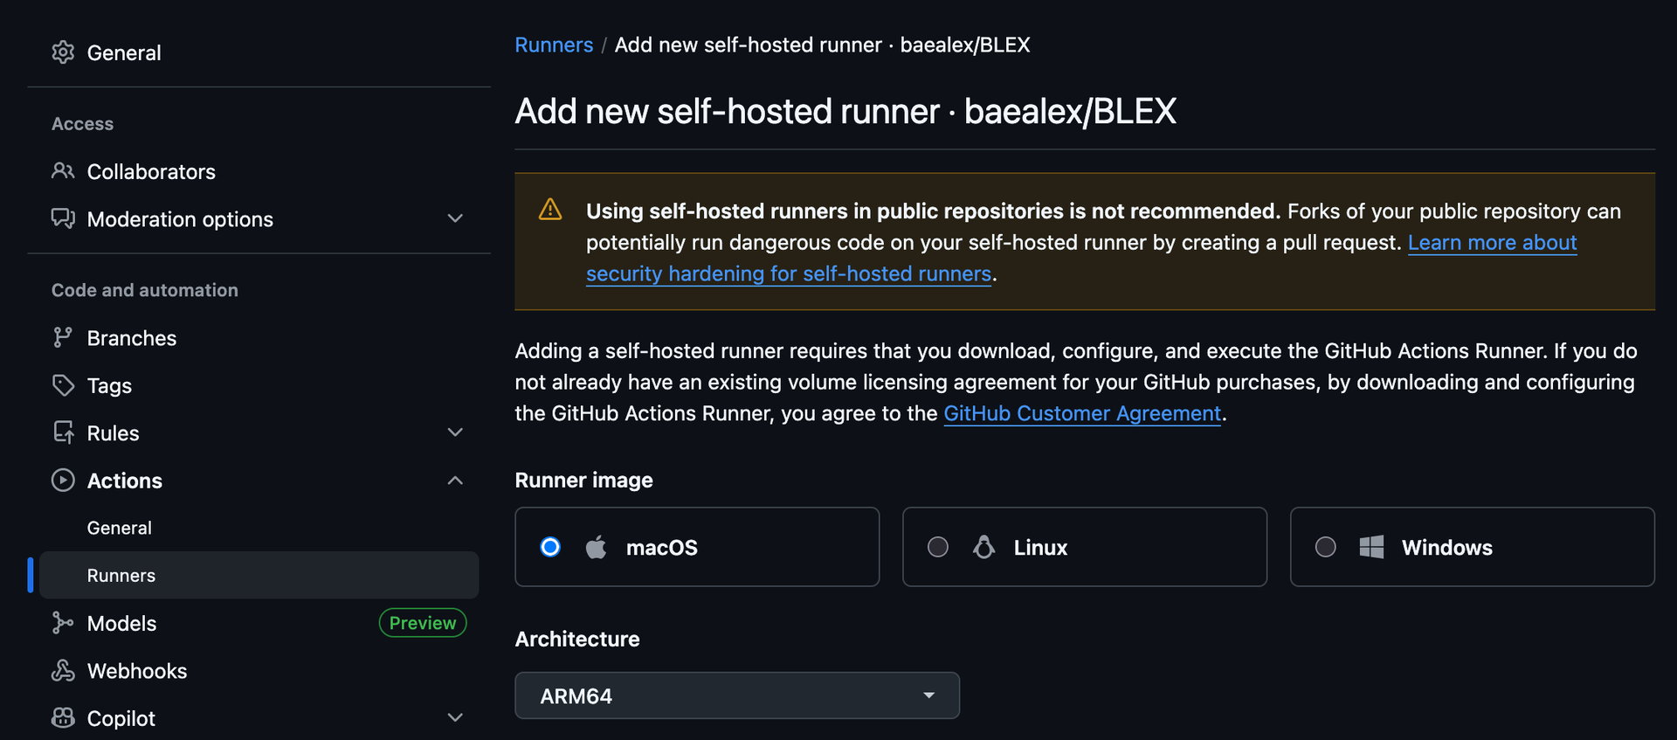
Task: Click the Webhooks icon in sidebar
Action: (63, 671)
